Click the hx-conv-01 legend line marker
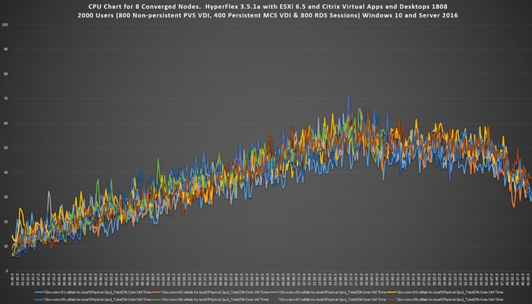 point(40,292)
